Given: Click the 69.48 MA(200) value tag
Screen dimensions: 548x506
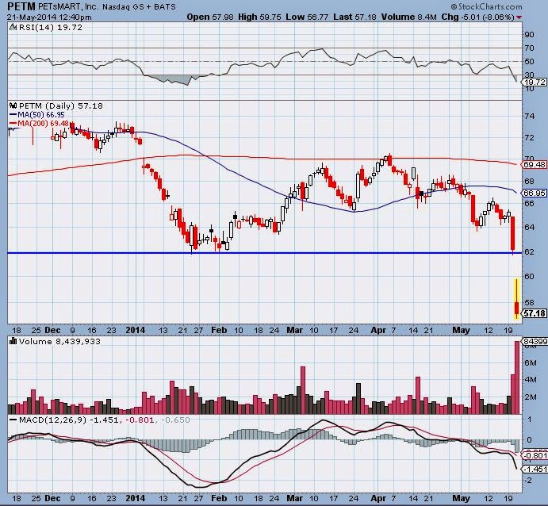Looking at the screenshot, I should (x=533, y=164).
